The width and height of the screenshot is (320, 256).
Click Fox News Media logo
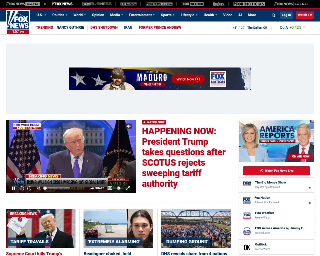point(23,4)
